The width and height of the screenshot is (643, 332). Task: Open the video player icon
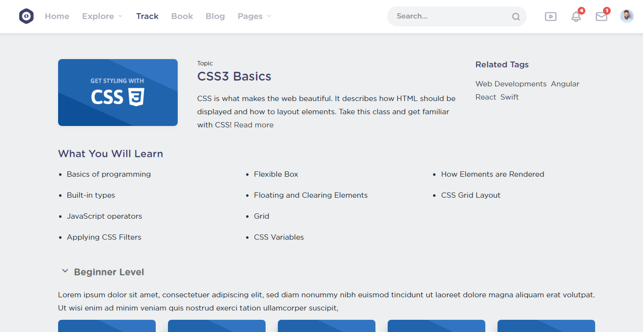click(x=551, y=17)
